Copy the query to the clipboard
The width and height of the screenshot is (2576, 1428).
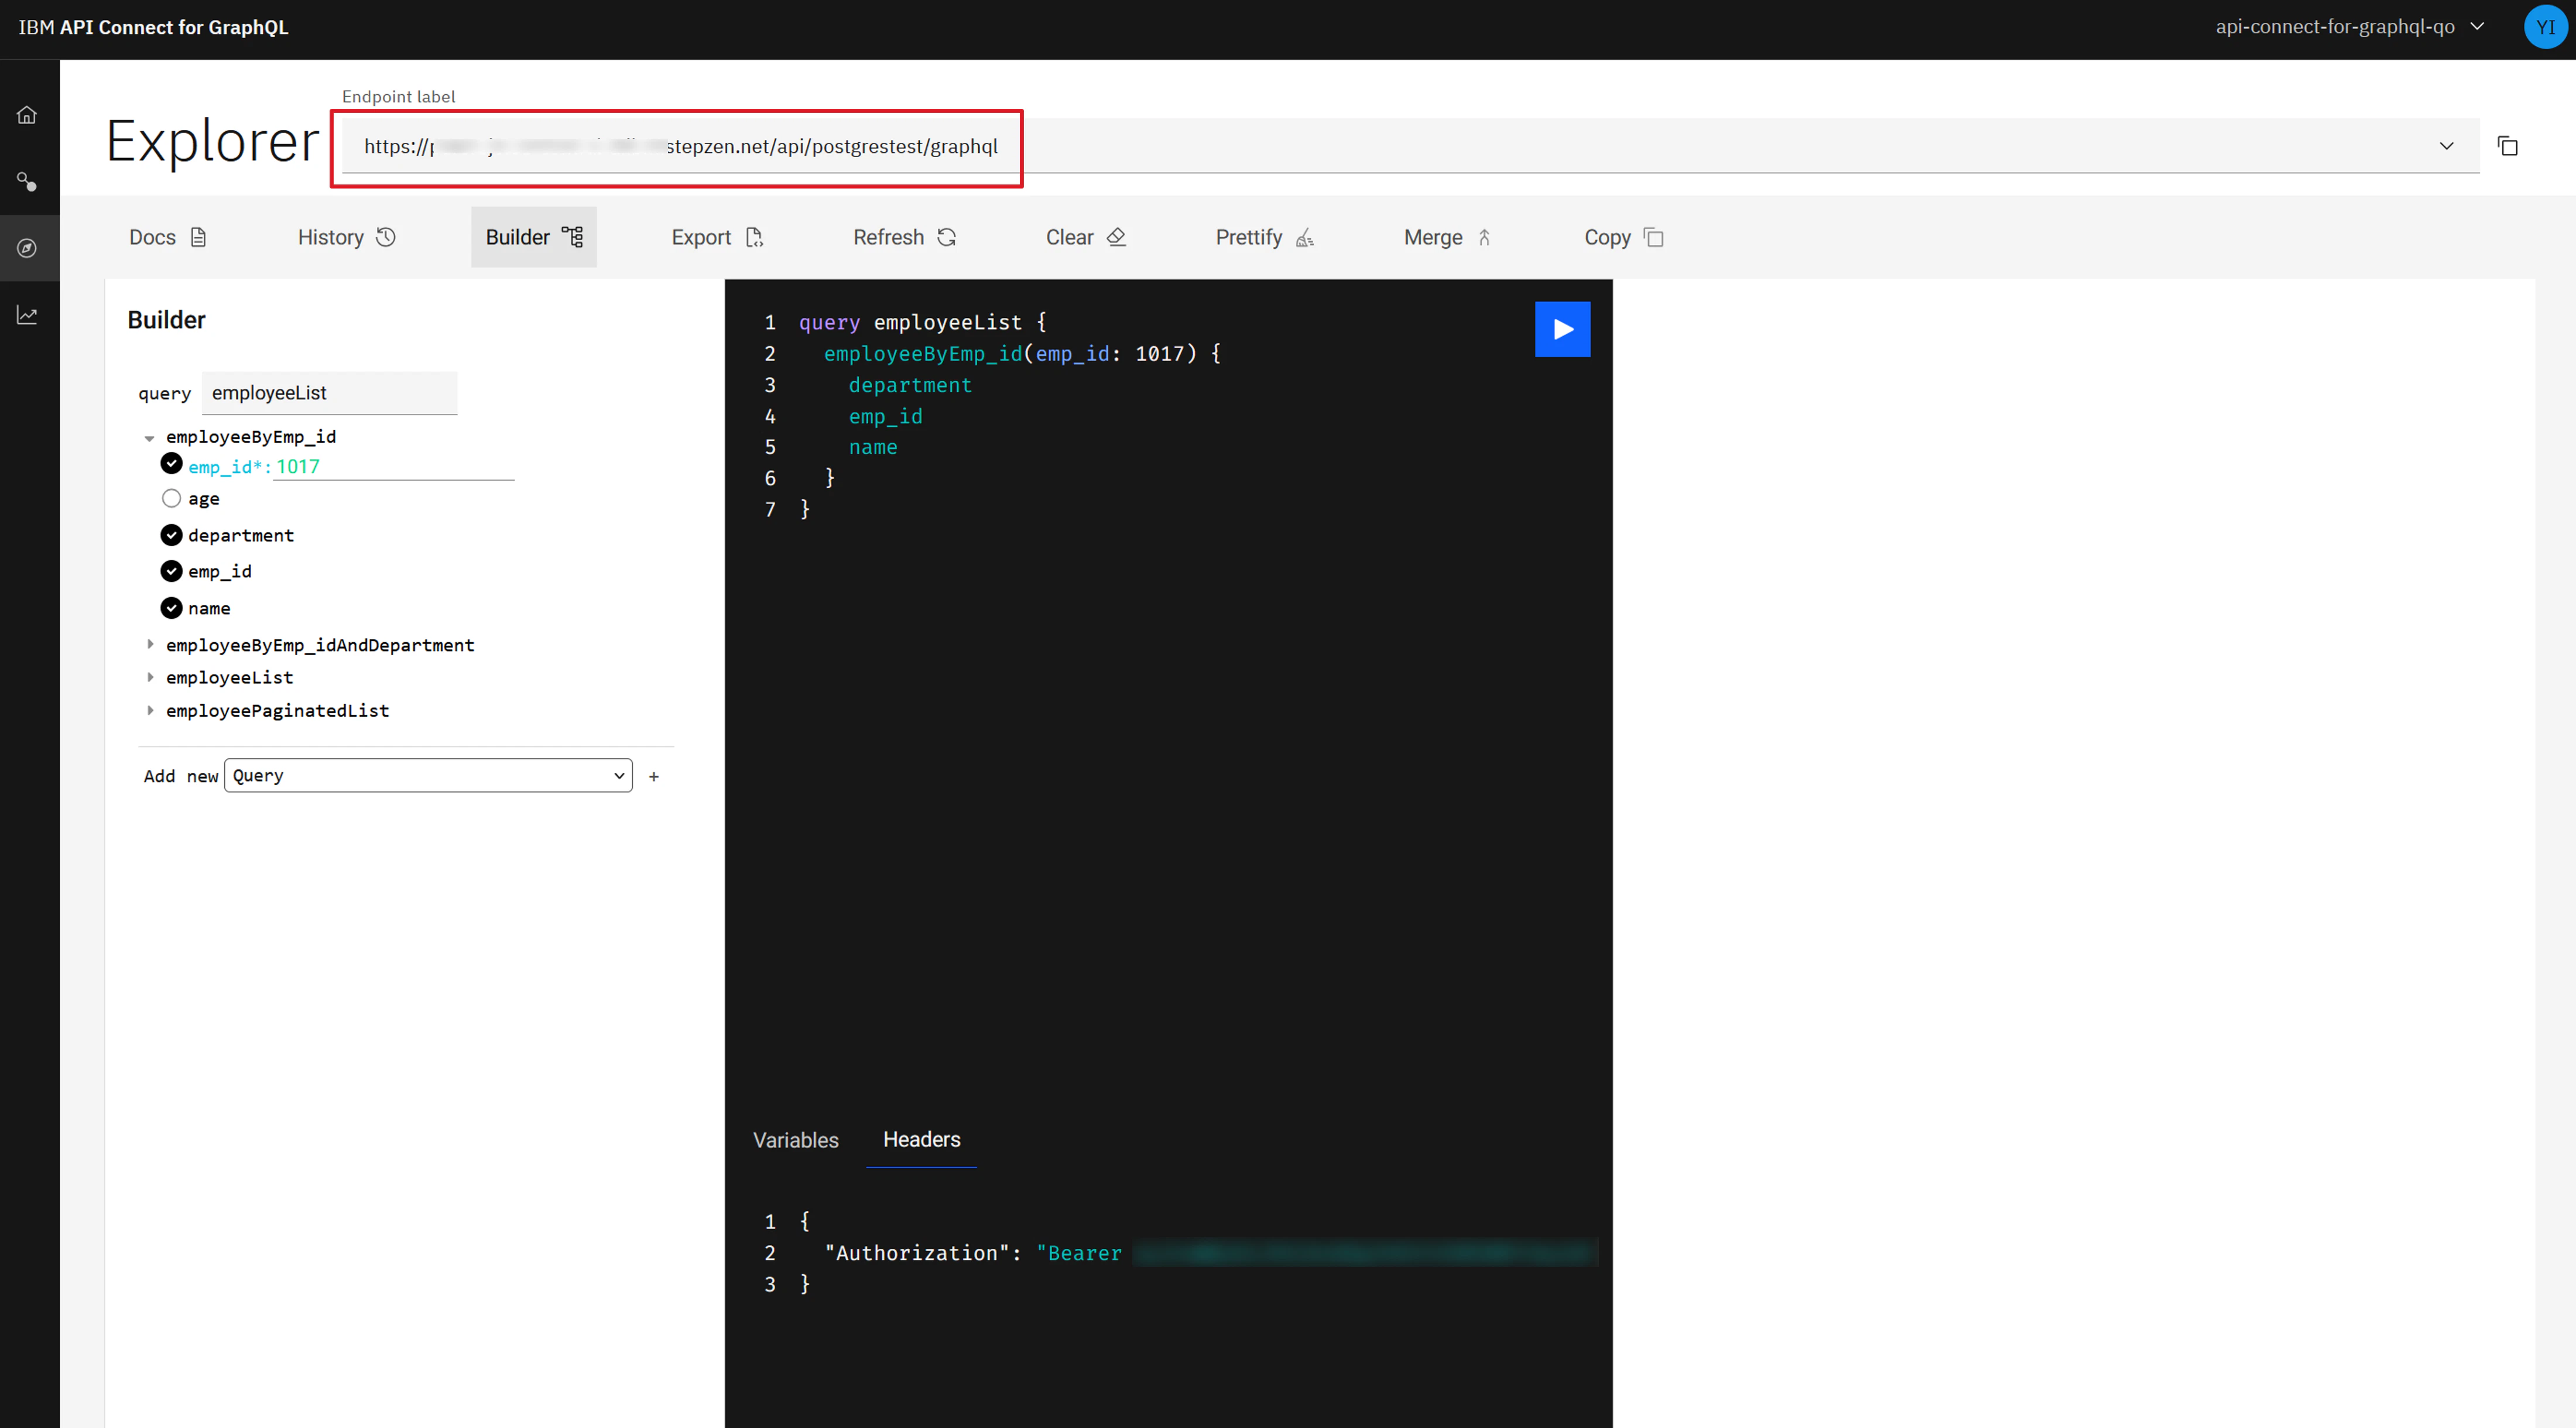click(x=1623, y=237)
